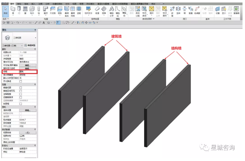Image resolution: width=245 pixels, height=161 pixels.
Task: Select the Mullion (竖梃) tool
Action: [x=79, y=10]
